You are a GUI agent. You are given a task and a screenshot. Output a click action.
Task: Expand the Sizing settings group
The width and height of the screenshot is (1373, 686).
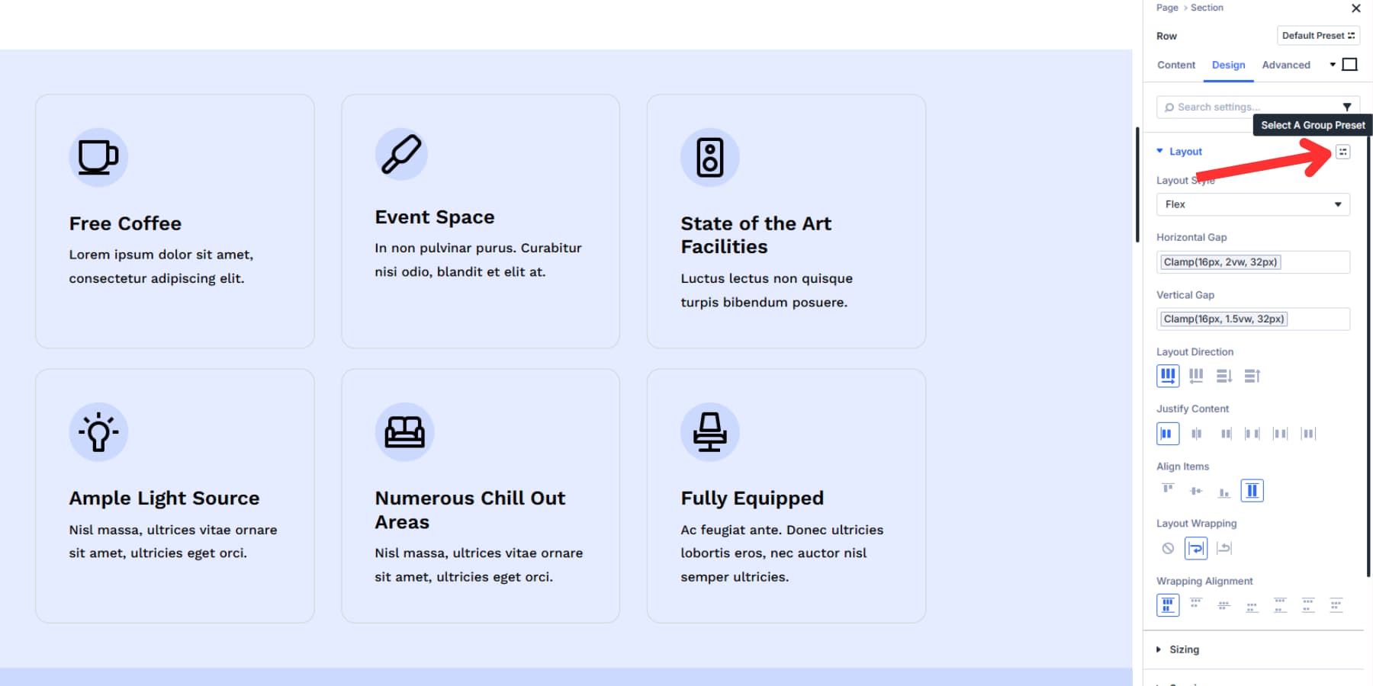[1184, 649]
